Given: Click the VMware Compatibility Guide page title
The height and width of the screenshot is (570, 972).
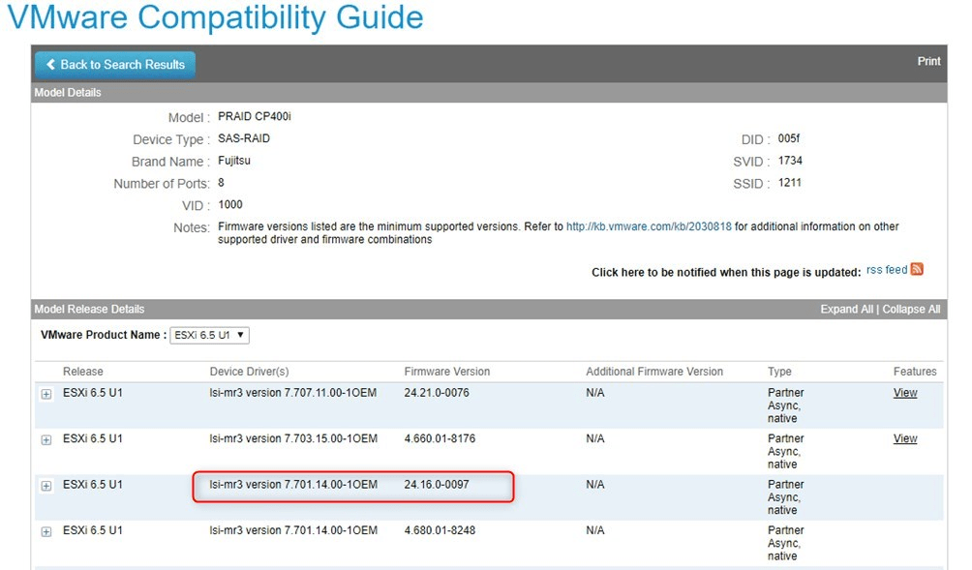Looking at the screenshot, I should pos(215,17).
